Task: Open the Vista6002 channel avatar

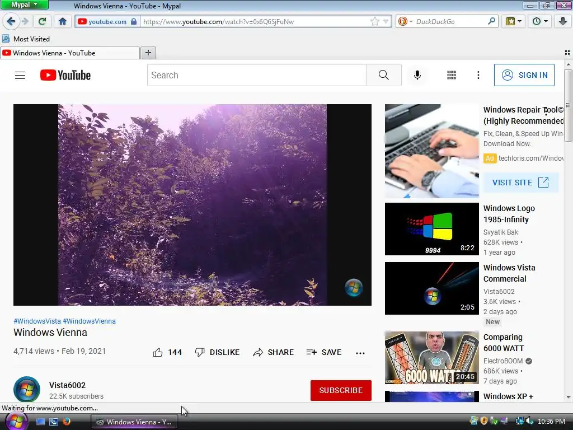Action: tap(27, 390)
